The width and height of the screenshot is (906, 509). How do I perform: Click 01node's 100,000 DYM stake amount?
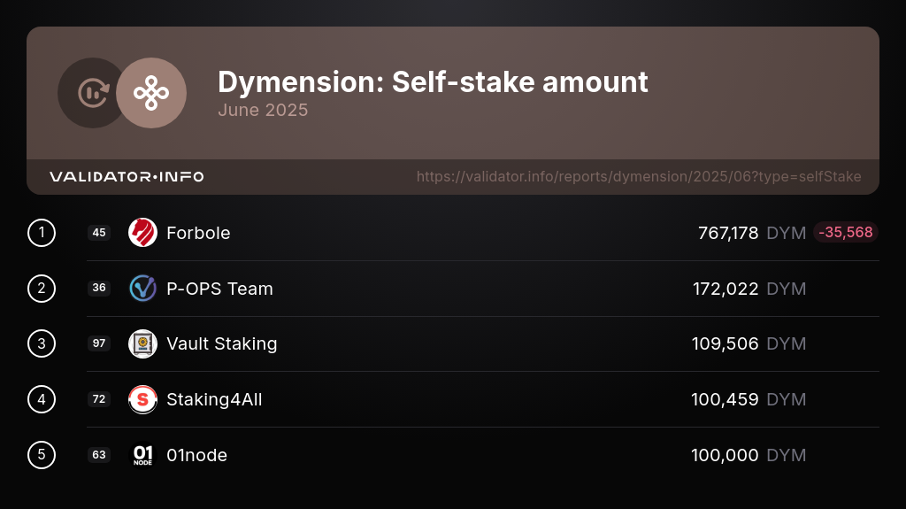tap(748, 455)
